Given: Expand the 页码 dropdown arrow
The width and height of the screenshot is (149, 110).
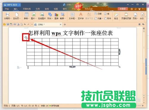Looking at the screenshot, I should click(x=138, y=18).
